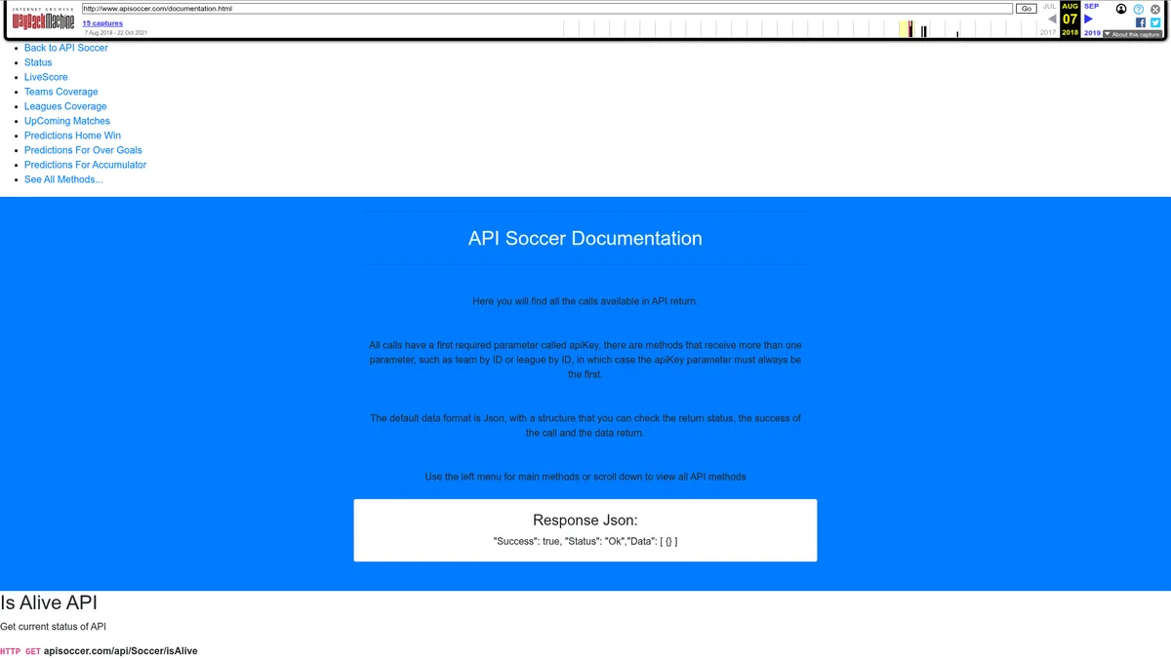The height and width of the screenshot is (658, 1171).
Task: Open Predictions For Over Goals link
Action: pyautogui.click(x=83, y=150)
